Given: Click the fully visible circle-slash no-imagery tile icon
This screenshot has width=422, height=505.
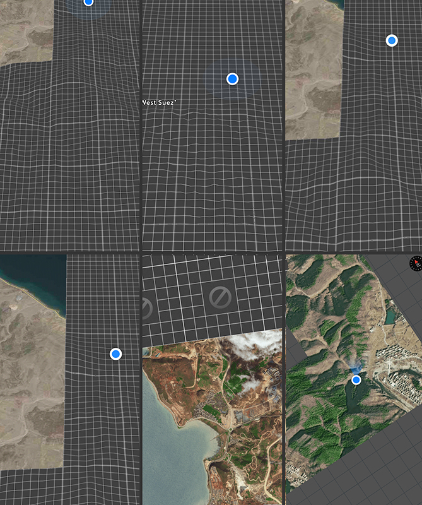Looking at the screenshot, I should [220, 297].
